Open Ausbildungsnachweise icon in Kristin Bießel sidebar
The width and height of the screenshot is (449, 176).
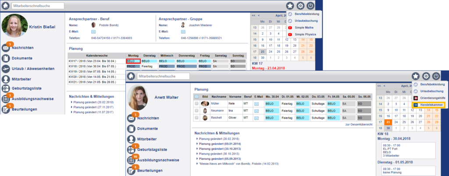pos(6,99)
